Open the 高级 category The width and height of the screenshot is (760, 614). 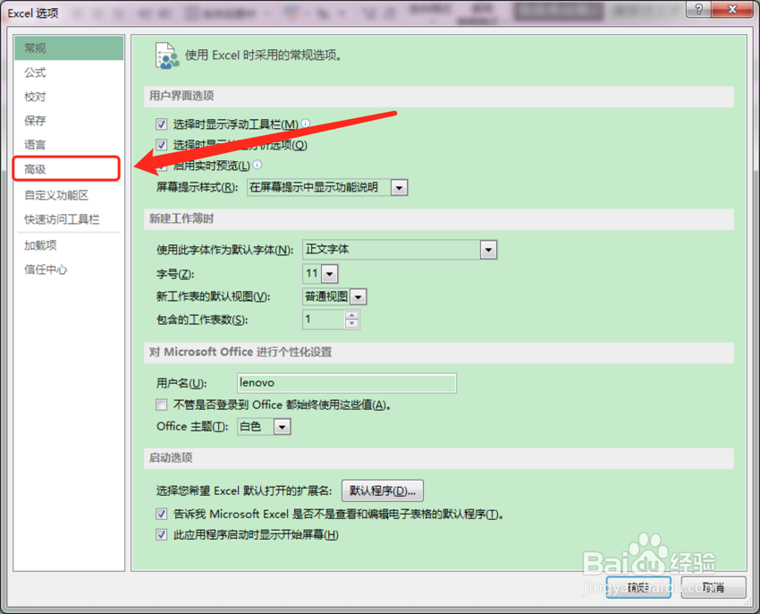66,169
